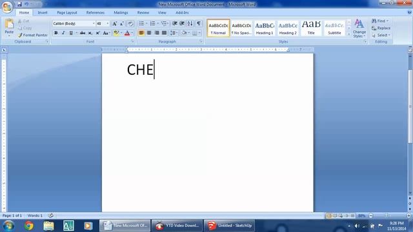This screenshot has height=232, width=413.
Task: Undo last action in Quick Access toolbar
Action: 26,5
